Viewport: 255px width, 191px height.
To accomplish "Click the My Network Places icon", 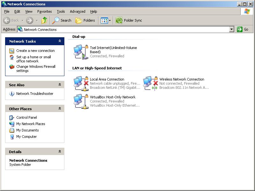I will [12, 124].
